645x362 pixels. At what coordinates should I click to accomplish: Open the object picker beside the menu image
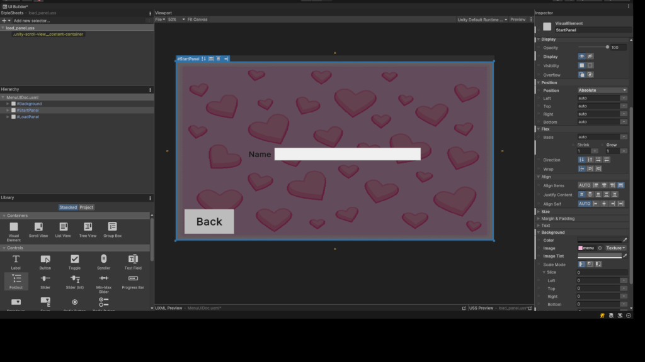pyautogui.click(x=600, y=248)
